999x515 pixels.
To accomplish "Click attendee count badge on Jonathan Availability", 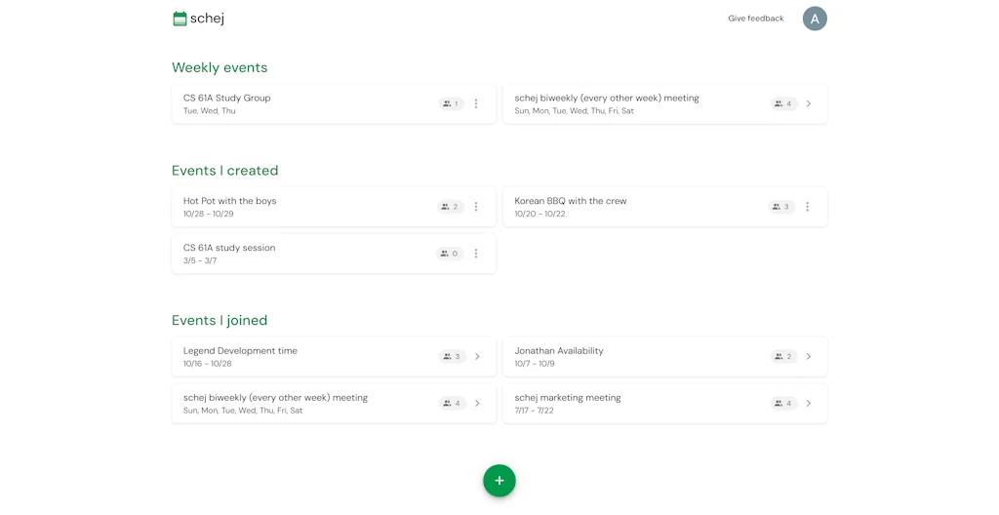I will coord(783,357).
